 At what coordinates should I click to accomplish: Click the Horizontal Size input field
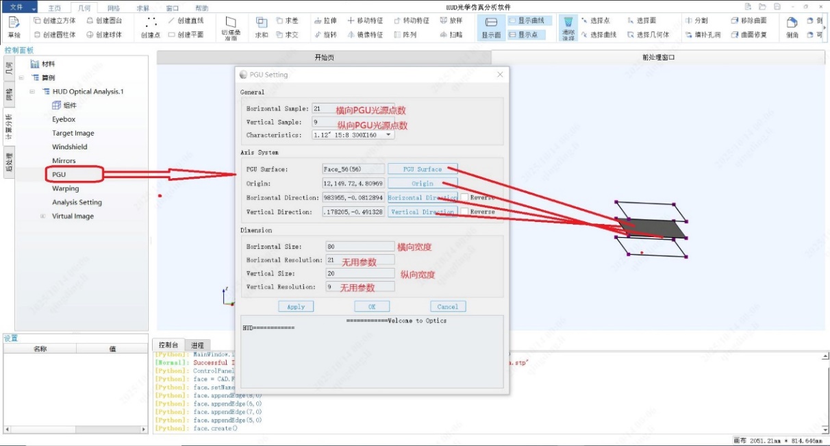[x=358, y=246]
